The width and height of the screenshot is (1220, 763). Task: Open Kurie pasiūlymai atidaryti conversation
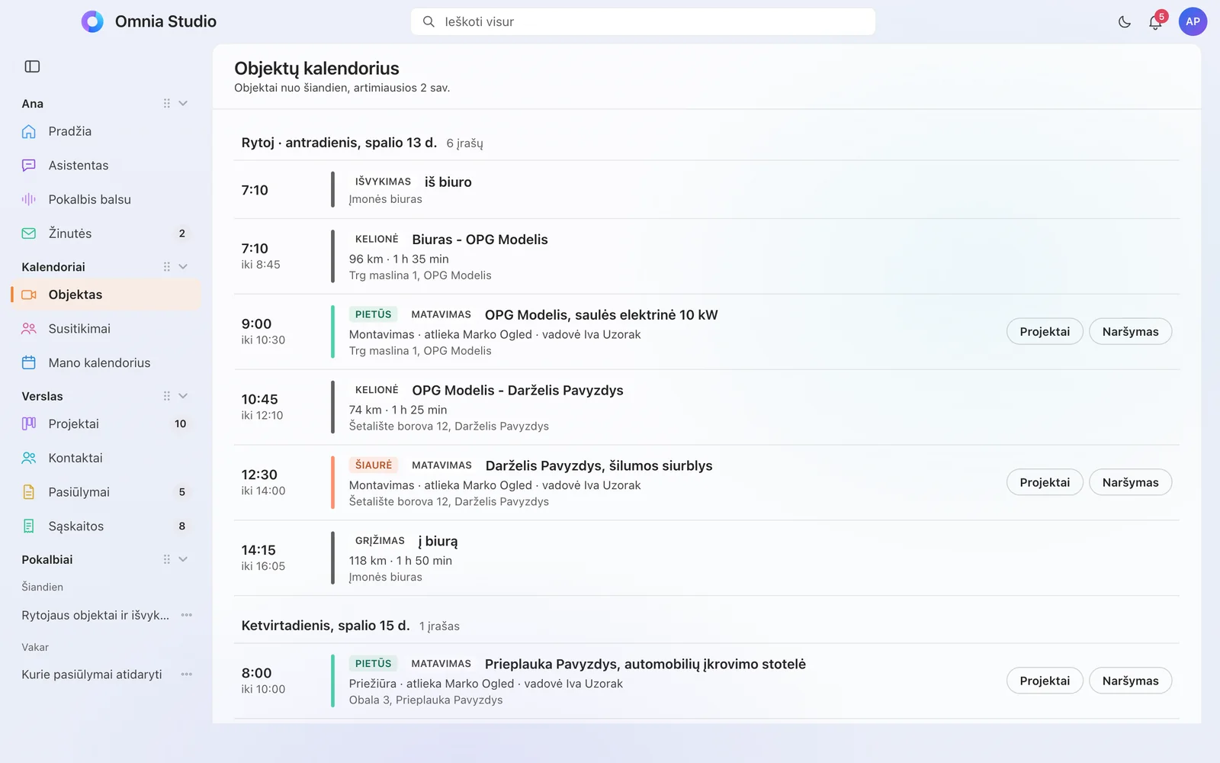coord(91,674)
